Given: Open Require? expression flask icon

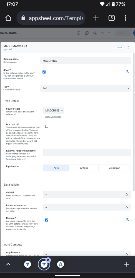Looking at the screenshot, I should [x=127, y=220].
